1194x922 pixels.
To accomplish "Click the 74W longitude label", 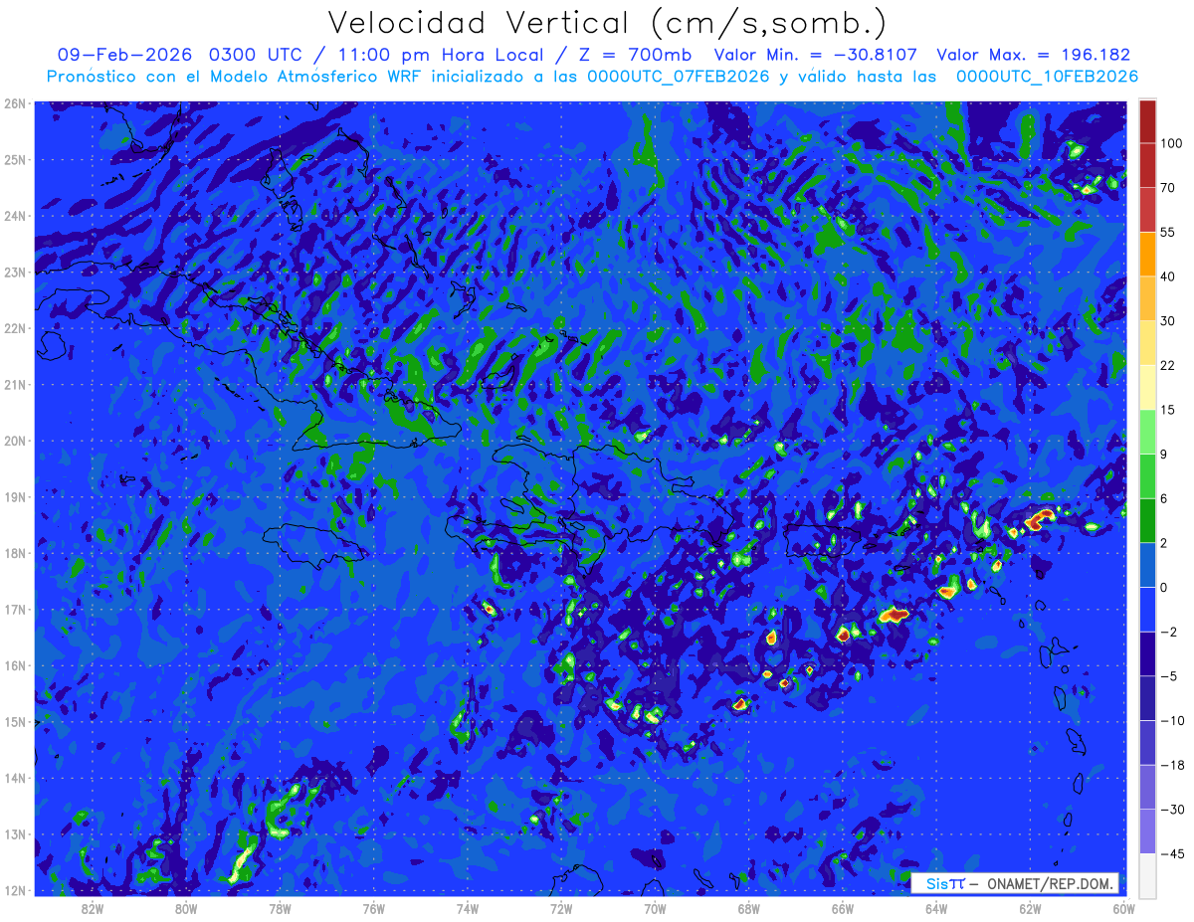I will [468, 908].
